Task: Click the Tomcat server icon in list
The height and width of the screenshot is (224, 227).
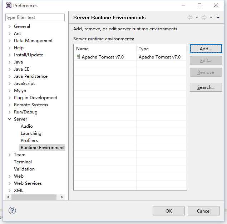Action: pyautogui.click(x=78, y=56)
